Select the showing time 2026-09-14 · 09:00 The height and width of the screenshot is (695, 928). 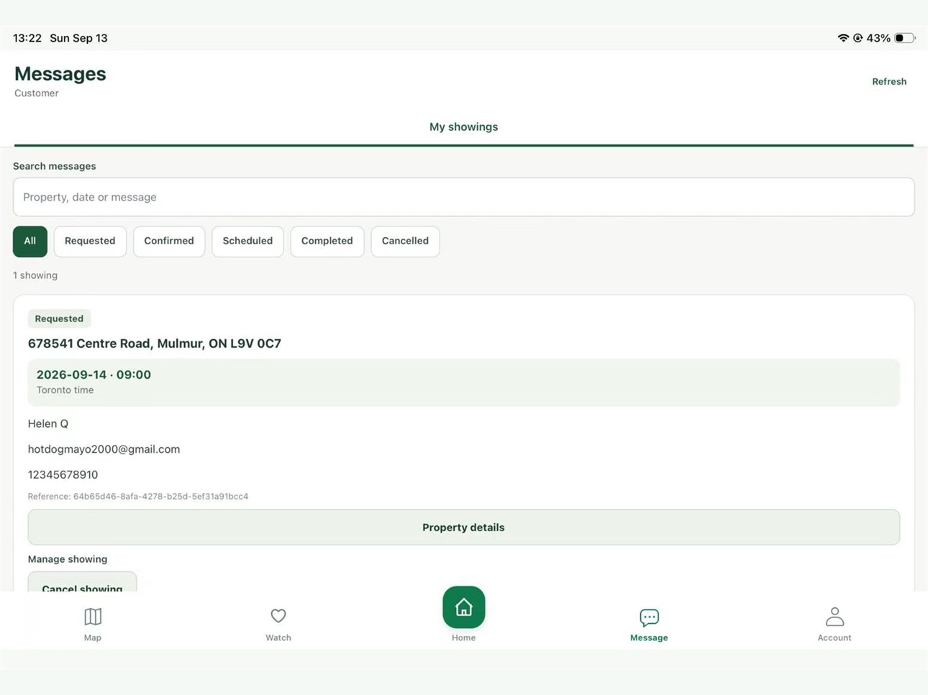(94, 374)
